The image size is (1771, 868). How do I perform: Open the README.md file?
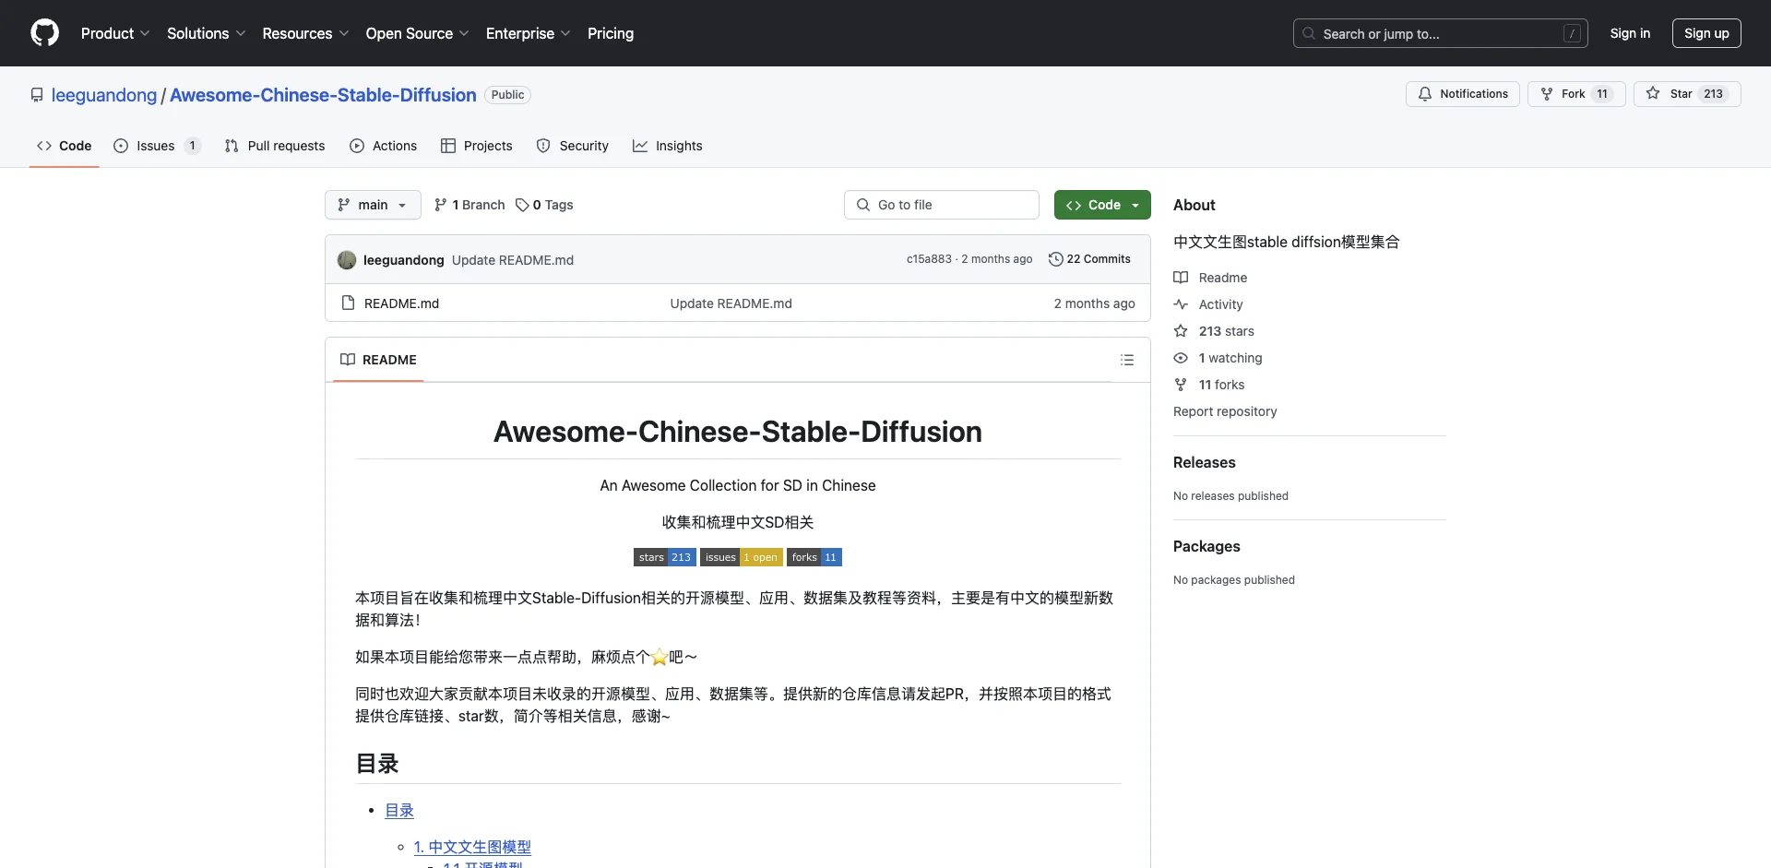[401, 303]
